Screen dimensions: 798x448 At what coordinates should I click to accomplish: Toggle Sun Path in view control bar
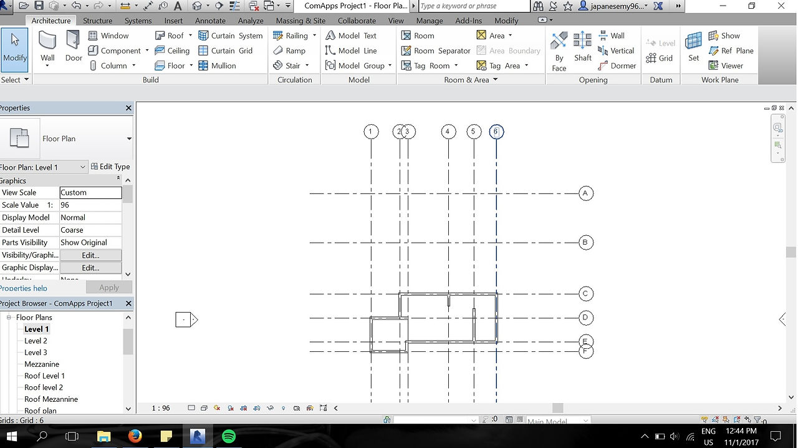tap(218, 408)
